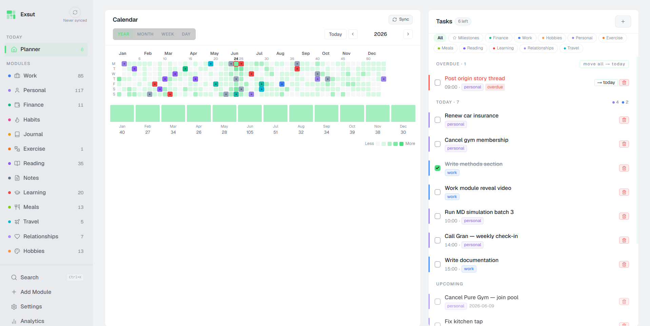Select the June monthly bar
Screen dimensions: 650x326
pos(250,113)
